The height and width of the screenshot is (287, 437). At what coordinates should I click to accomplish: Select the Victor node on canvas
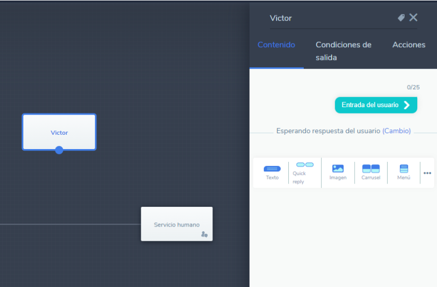click(59, 132)
